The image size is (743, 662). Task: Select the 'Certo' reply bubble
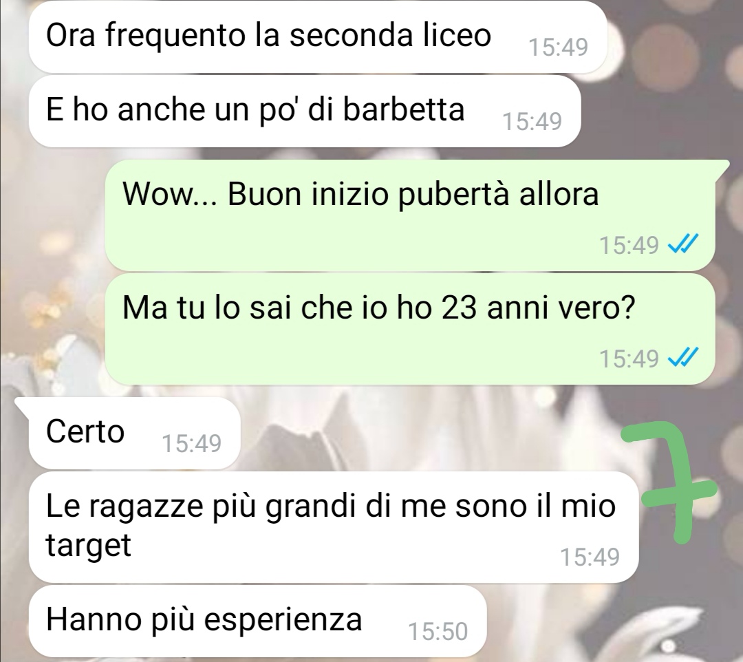click(x=135, y=433)
